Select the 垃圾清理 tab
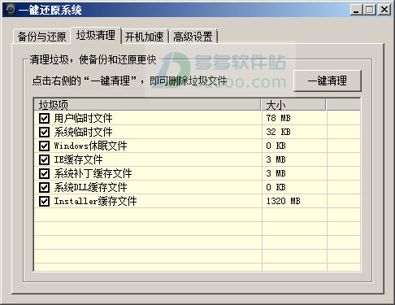This screenshot has height=305, width=395. tap(96, 35)
